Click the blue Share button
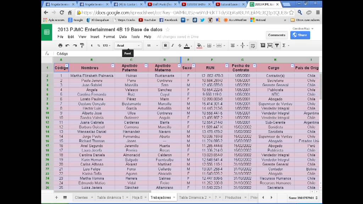This screenshot has height=204, width=363. coord(300,35)
